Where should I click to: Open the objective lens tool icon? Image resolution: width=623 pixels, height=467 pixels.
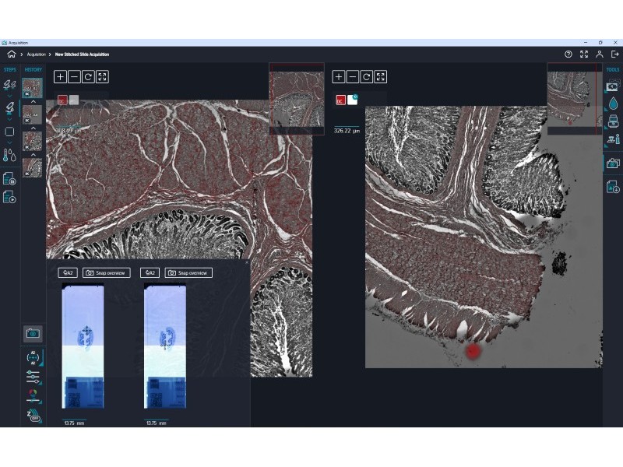pos(613,121)
